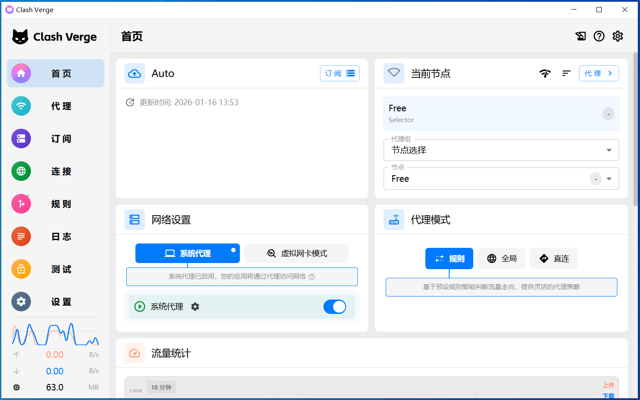Click the vertical scrollbar on right
Viewport: 640px width, 400px height.
pyautogui.click(x=636, y=130)
